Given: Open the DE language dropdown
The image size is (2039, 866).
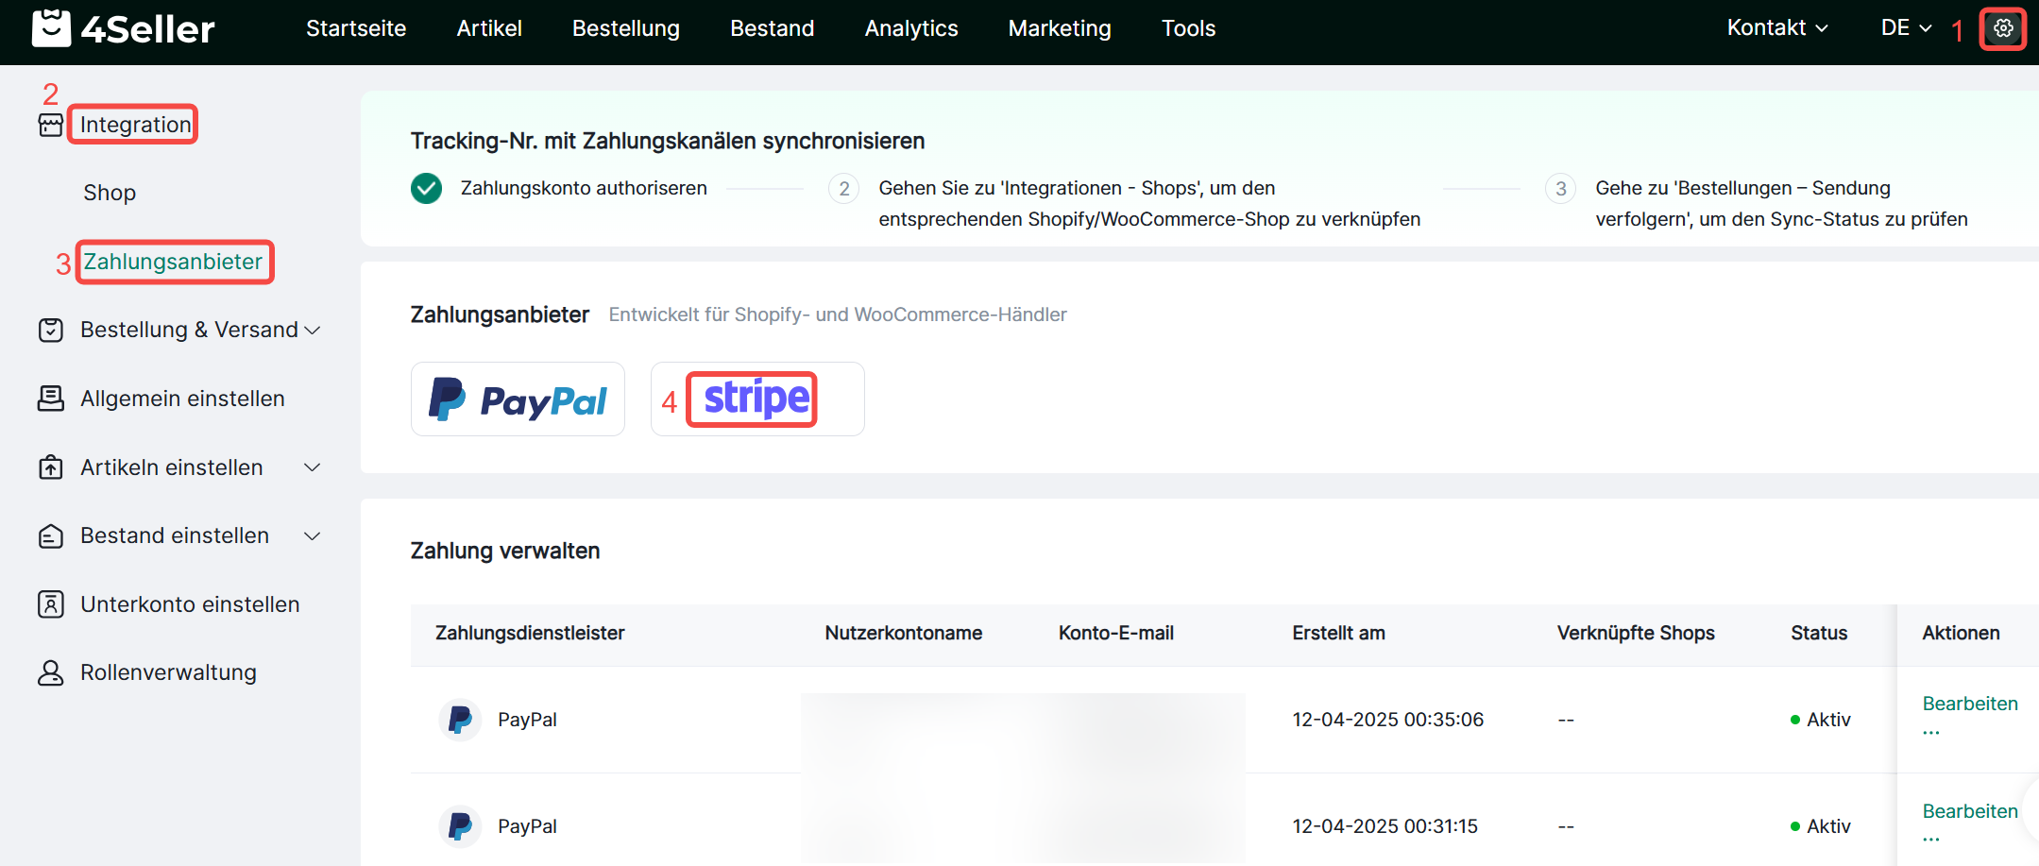Looking at the screenshot, I should pos(1906,28).
